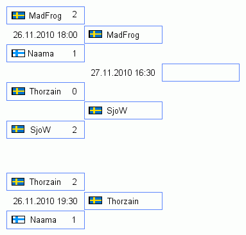Screen dimensions: 246x235
Task: Select Thorzain name in bottom bracket winner box
Action: pos(123,201)
